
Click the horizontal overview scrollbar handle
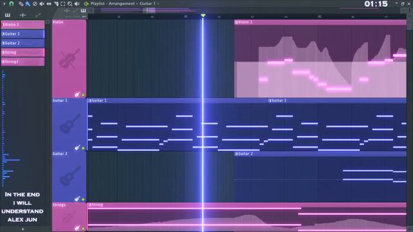pos(149,10)
